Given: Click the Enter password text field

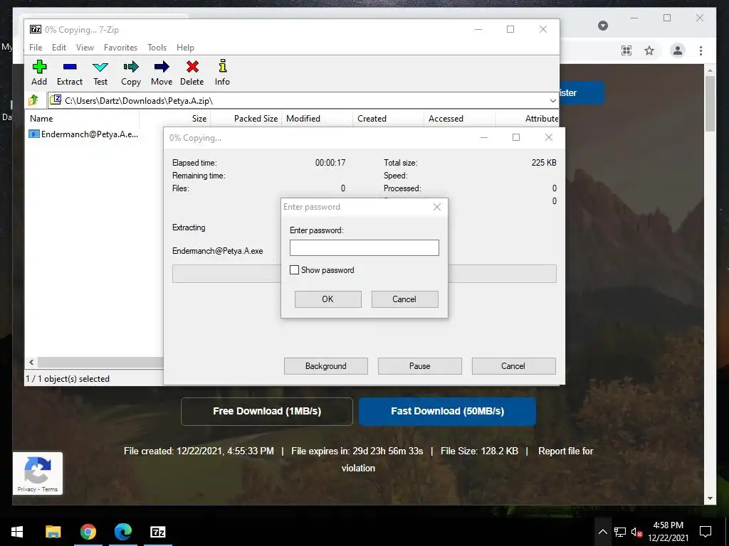Looking at the screenshot, I should tap(364, 247).
